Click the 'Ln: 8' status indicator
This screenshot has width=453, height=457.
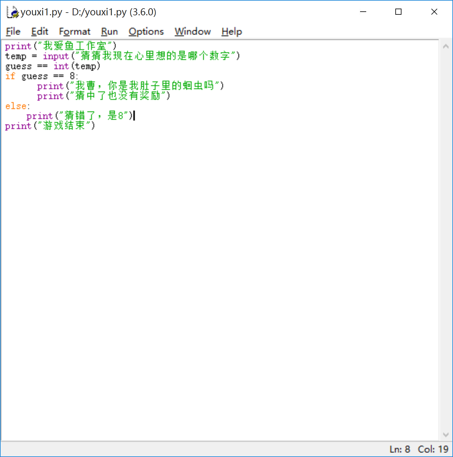pos(400,449)
